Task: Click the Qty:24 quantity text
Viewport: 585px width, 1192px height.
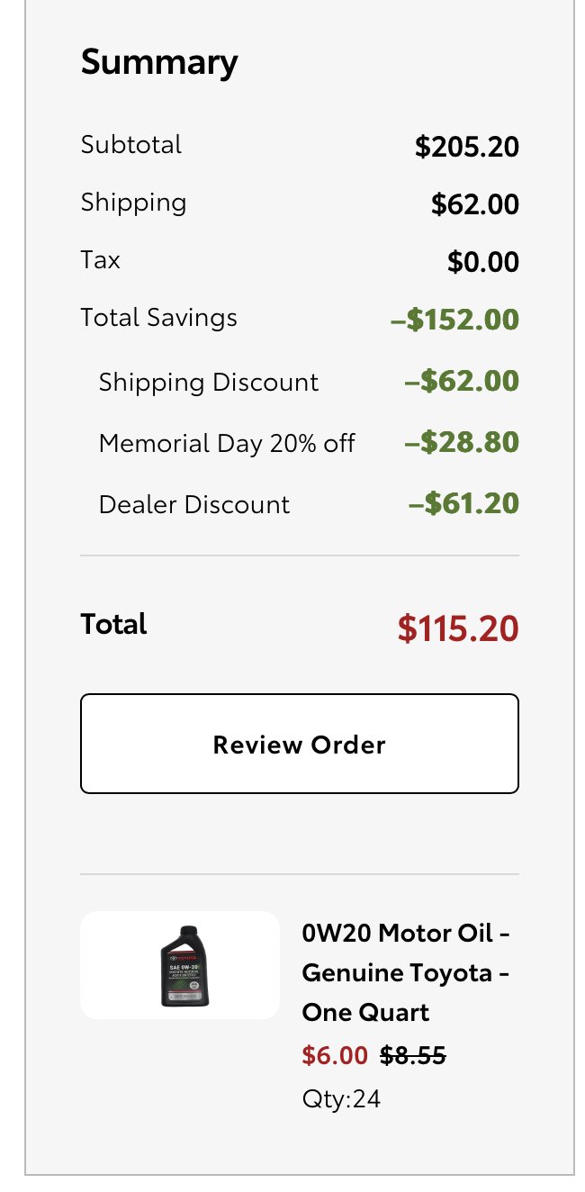Action: click(341, 1099)
